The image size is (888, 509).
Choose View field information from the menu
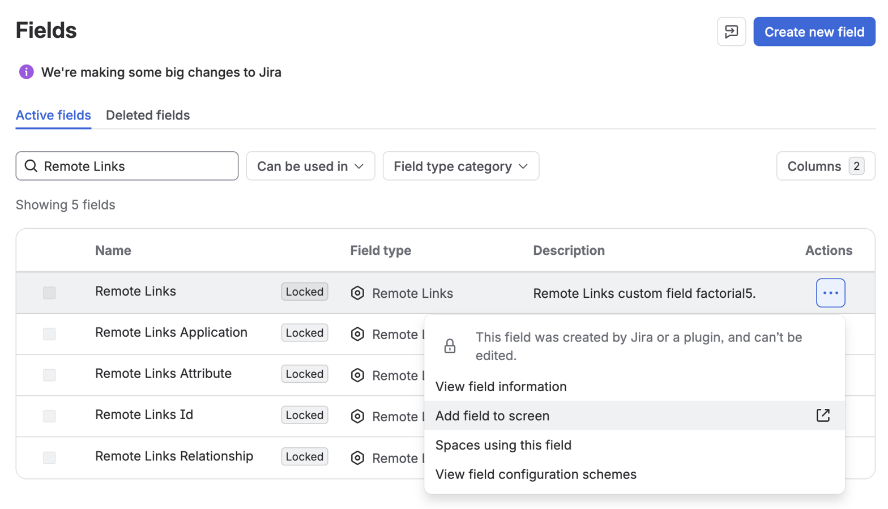pyautogui.click(x=634, y=387)
